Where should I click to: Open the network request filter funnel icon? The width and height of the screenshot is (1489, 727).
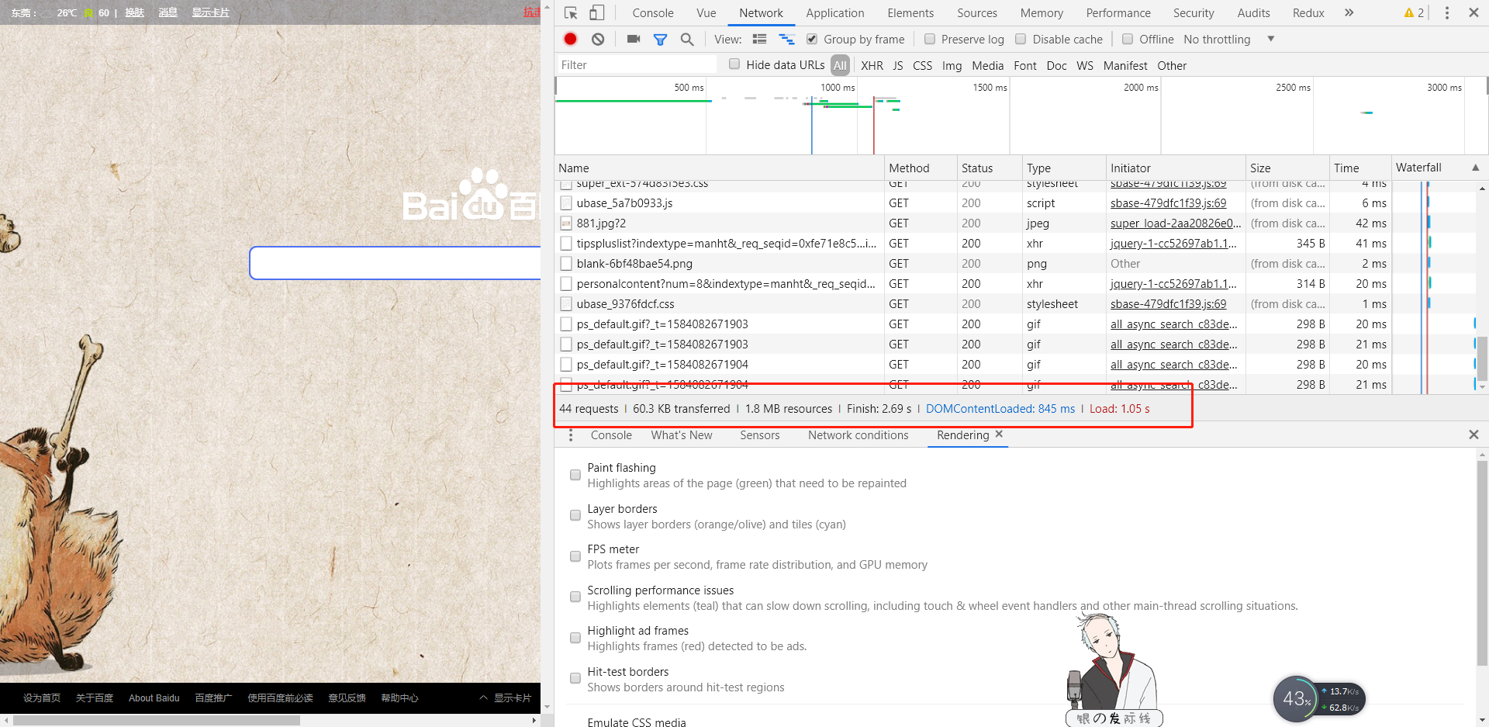pos(660,39)
